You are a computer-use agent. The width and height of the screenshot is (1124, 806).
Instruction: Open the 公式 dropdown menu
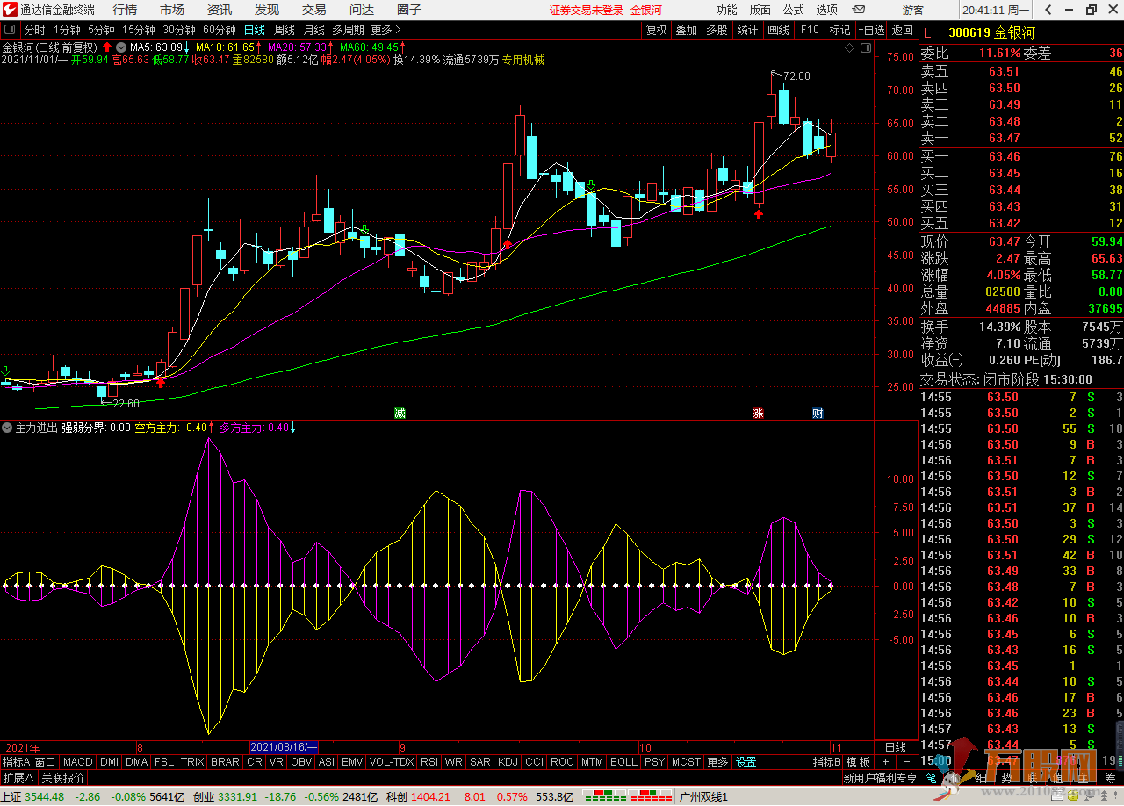pos(793,10)
